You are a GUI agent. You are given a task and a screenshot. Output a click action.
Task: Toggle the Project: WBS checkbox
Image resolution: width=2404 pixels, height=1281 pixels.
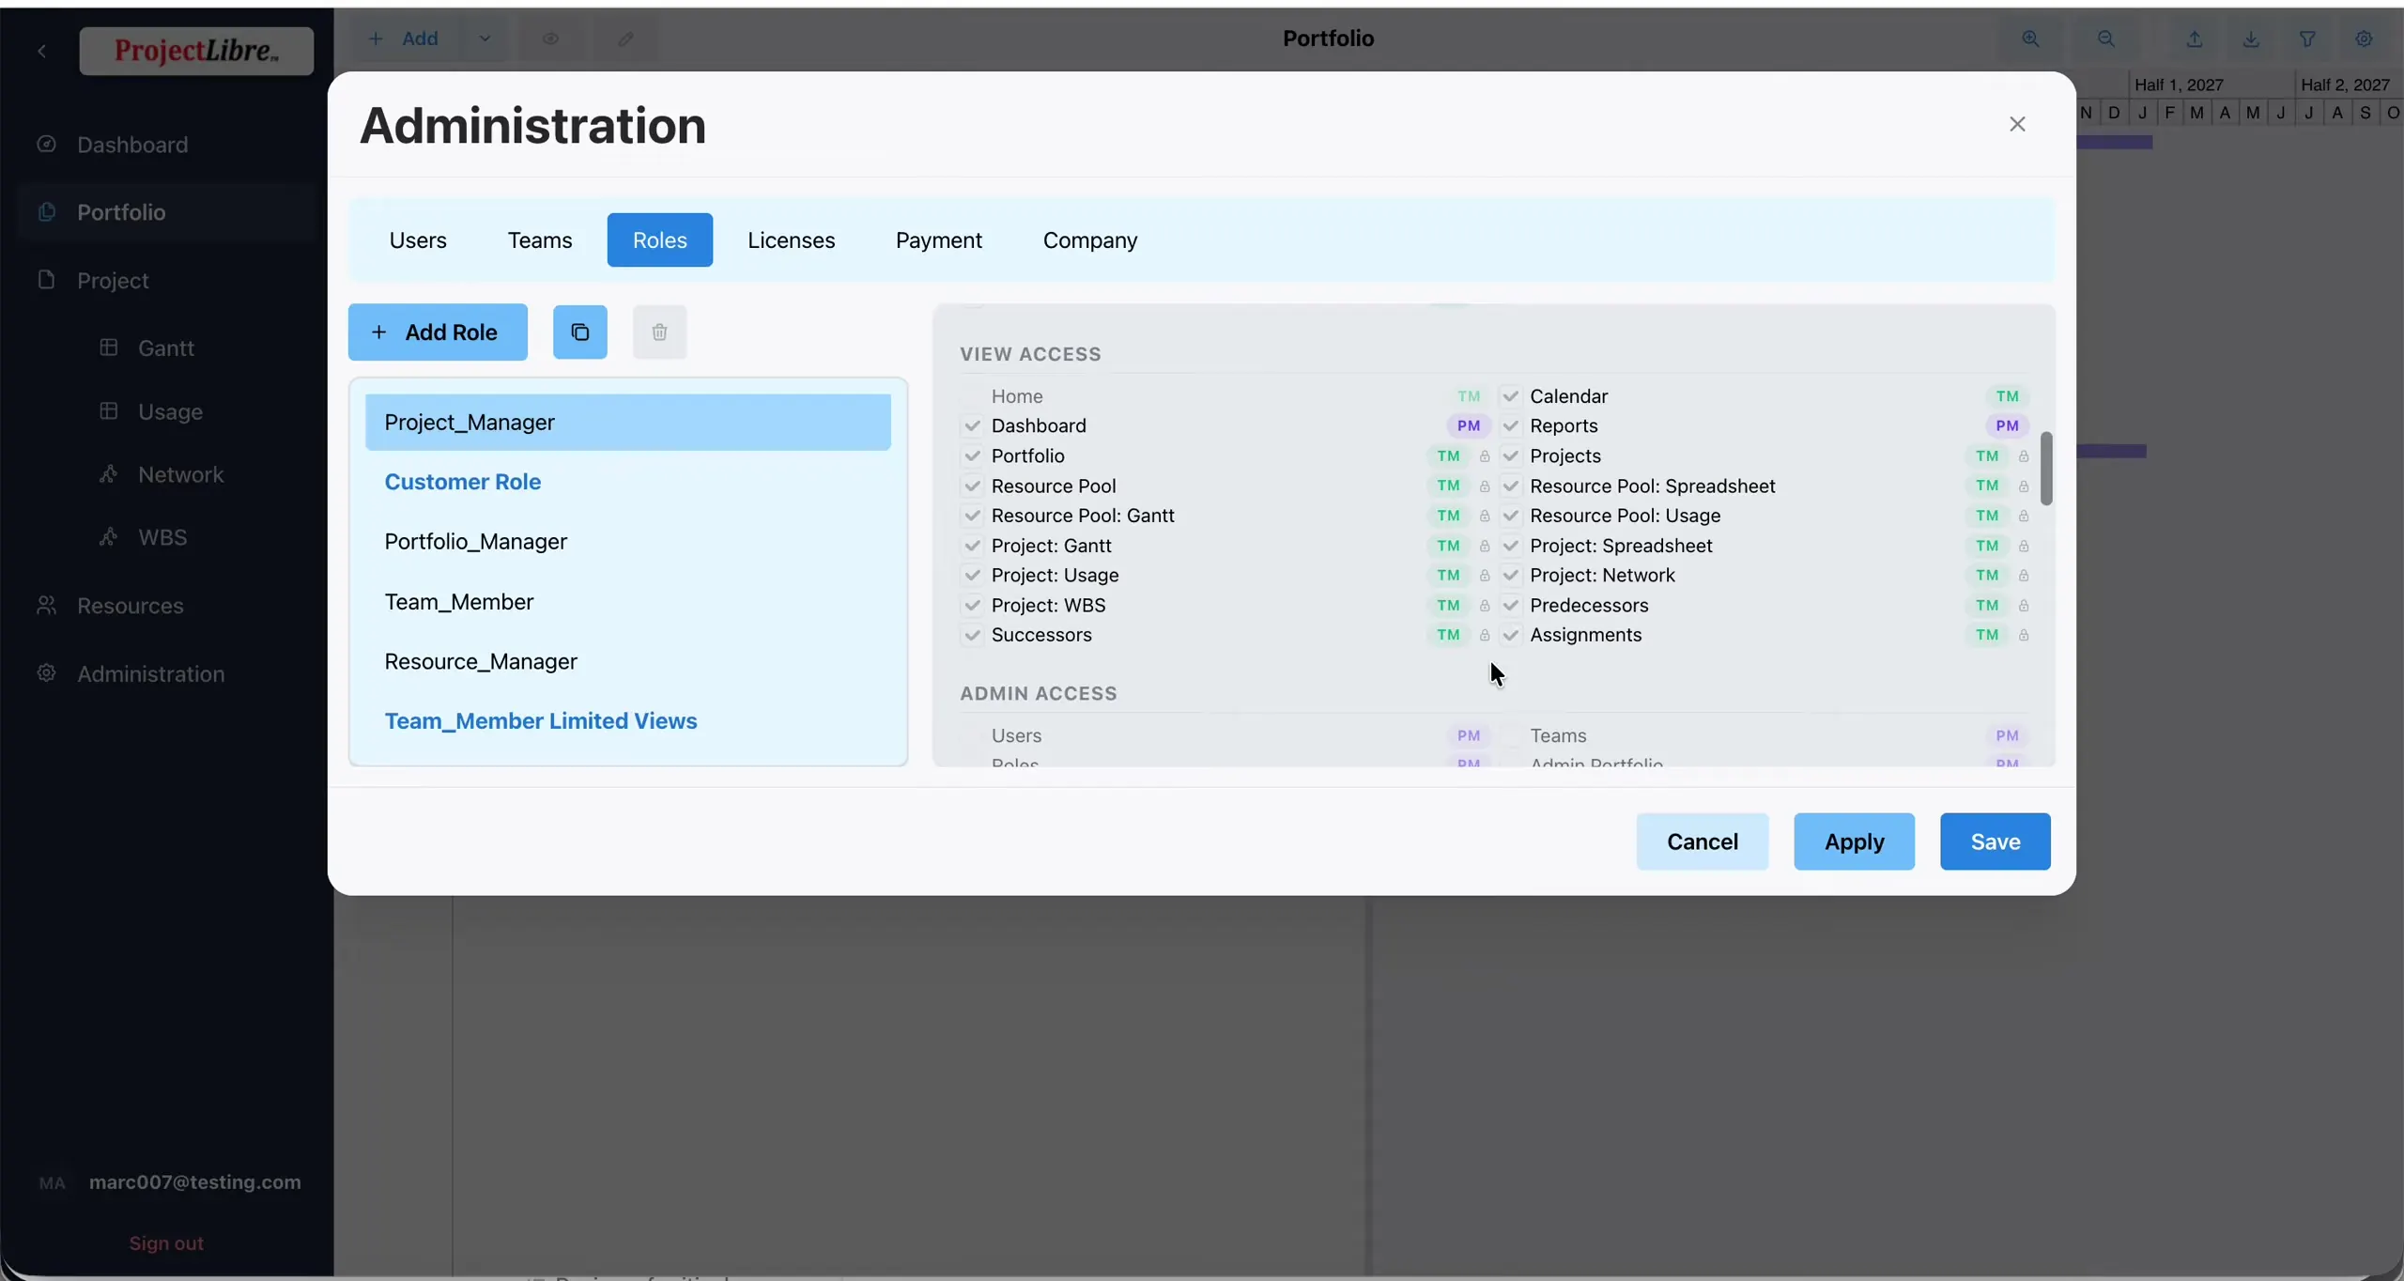(x=972, y=605)
